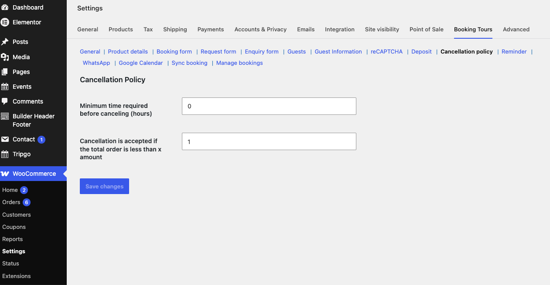Click the Builder Header Footer icon
The height and width of the screenshot is (285, 550).
pyautogui.click(x=5, y=116)
